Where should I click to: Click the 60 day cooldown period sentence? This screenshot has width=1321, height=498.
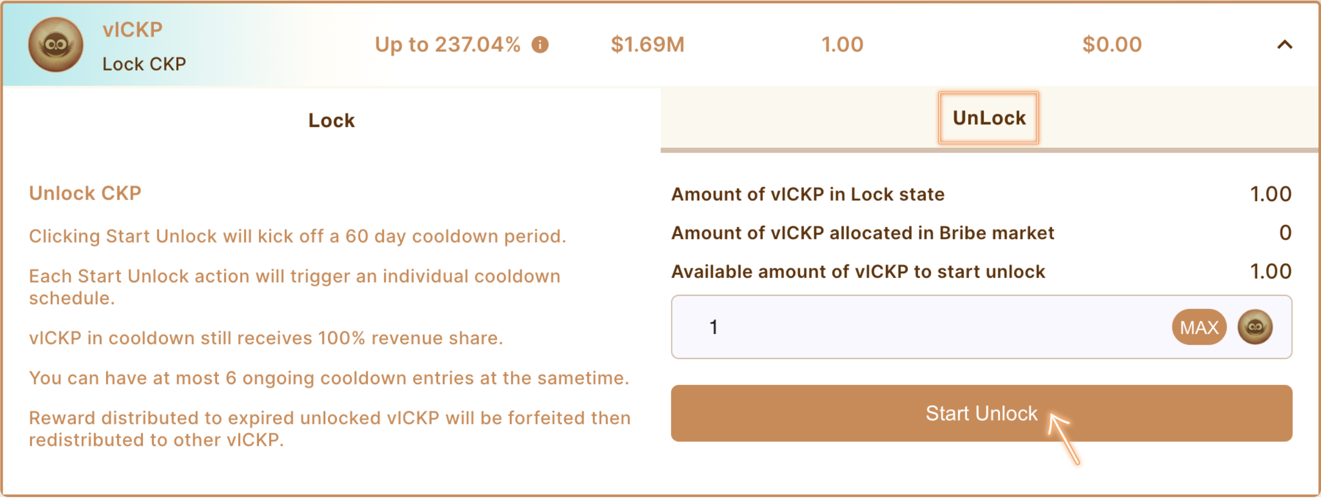tap(297, 236)
